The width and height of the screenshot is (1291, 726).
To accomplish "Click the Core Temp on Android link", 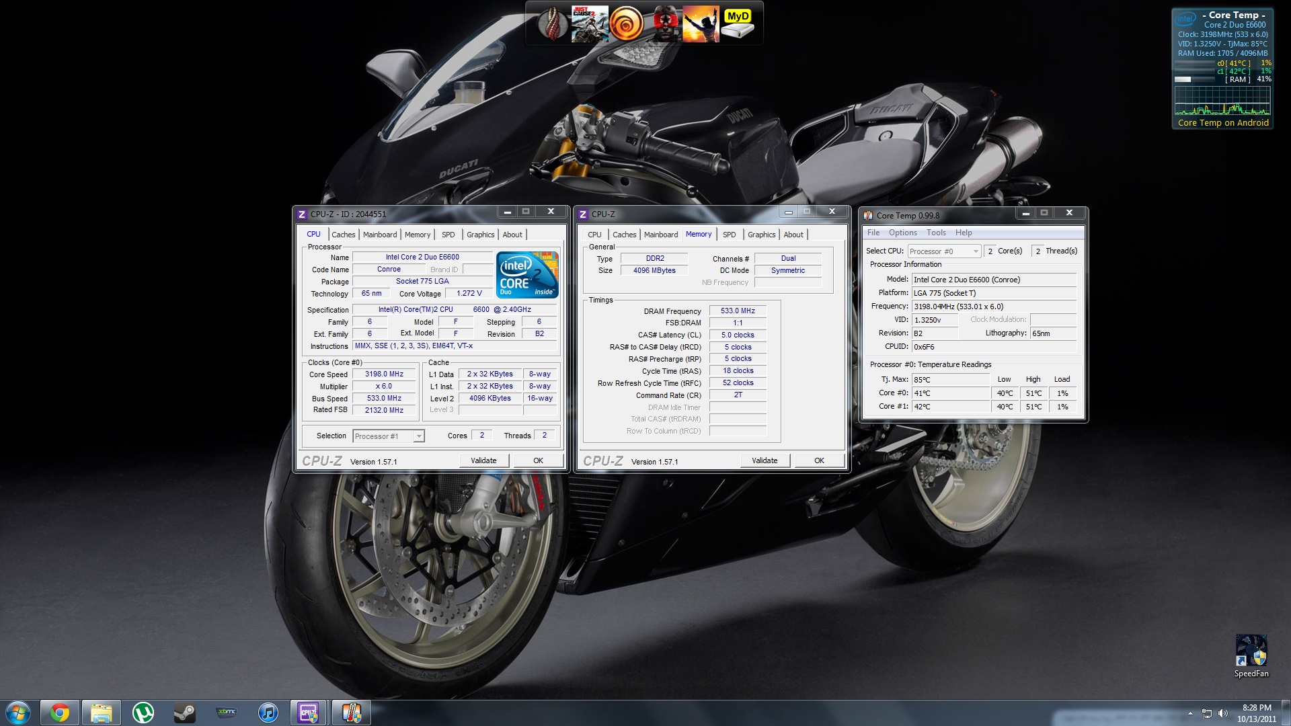I will pyautogui.click(x=1222, y=122).
